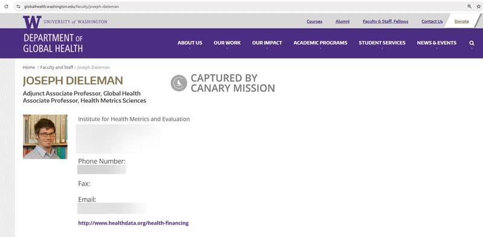The height and width of the screenshot is (237, 483).
Task: Open the Alumni link
Action: pos(342,22)
